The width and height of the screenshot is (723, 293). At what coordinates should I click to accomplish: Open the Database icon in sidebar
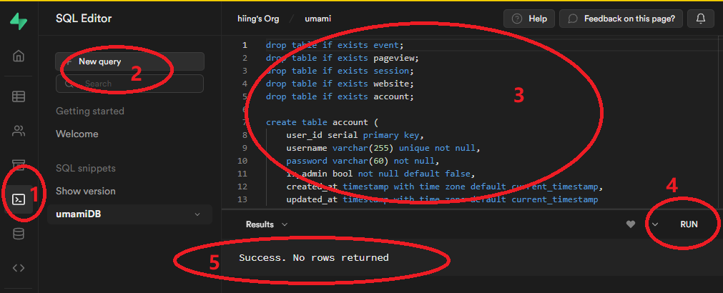(x=19, y=234)
